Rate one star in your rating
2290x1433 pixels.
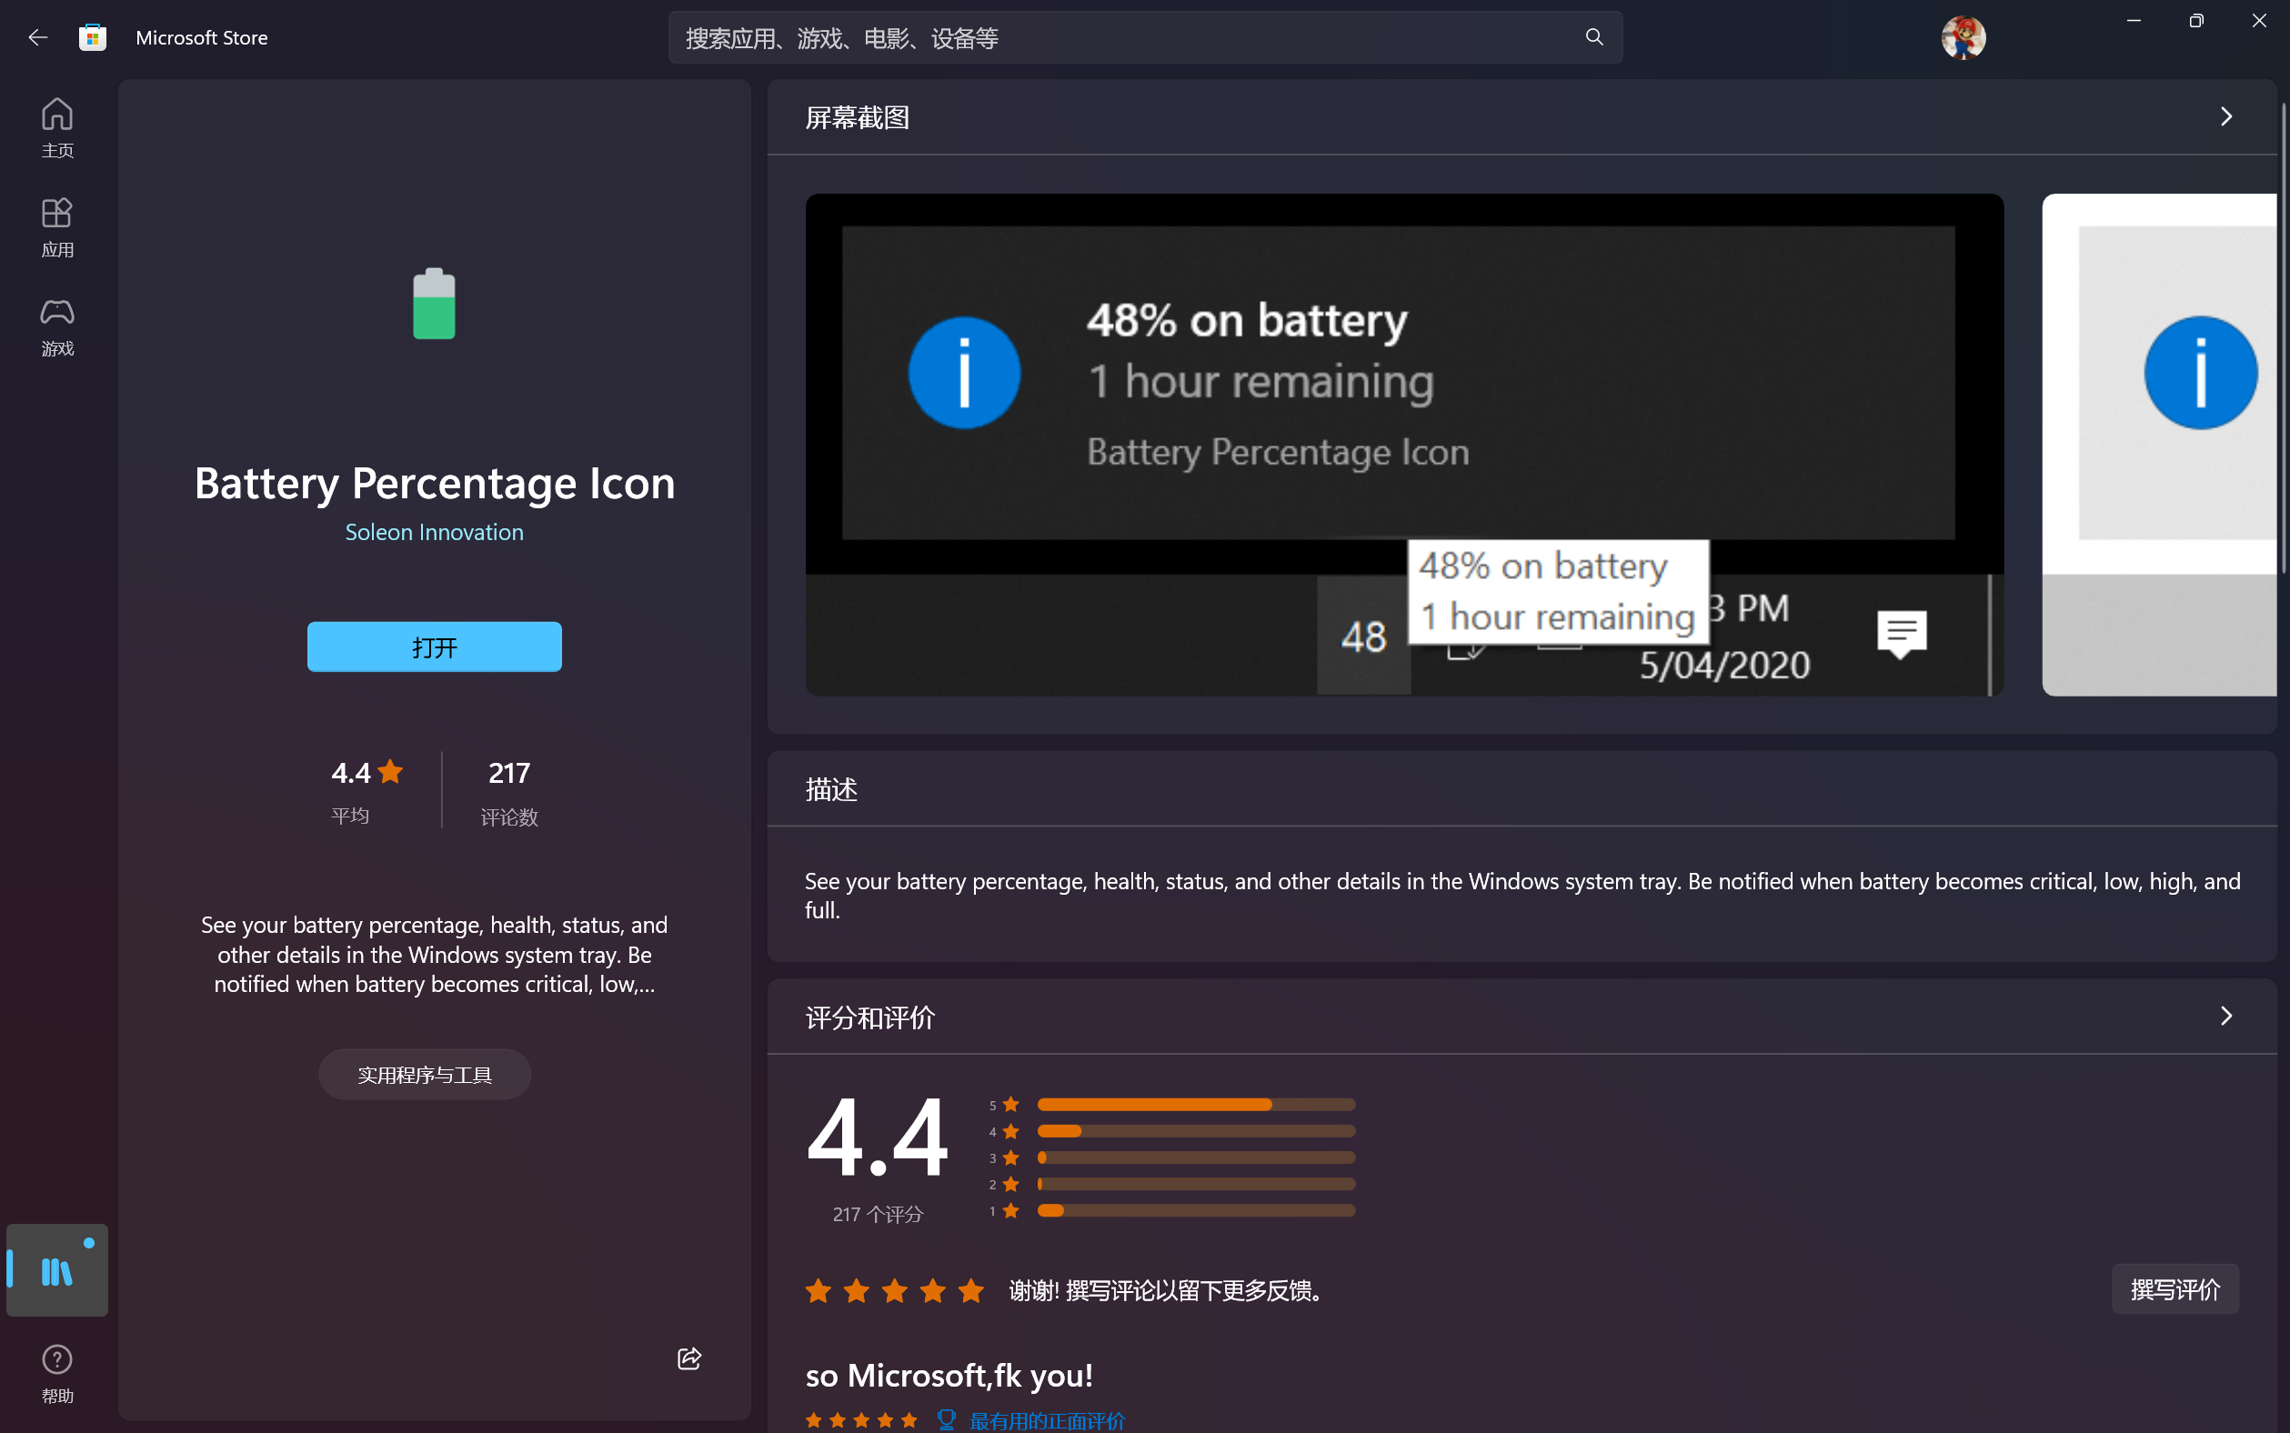point(818,1290)
